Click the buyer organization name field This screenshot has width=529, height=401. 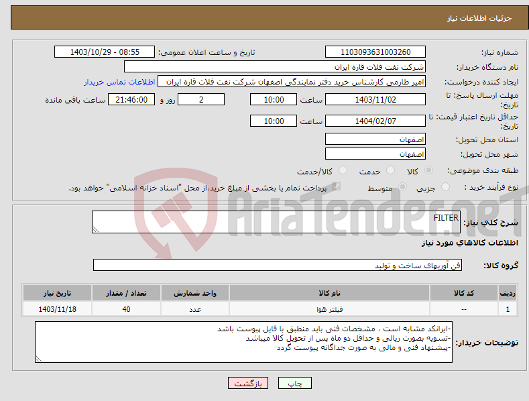275,67
